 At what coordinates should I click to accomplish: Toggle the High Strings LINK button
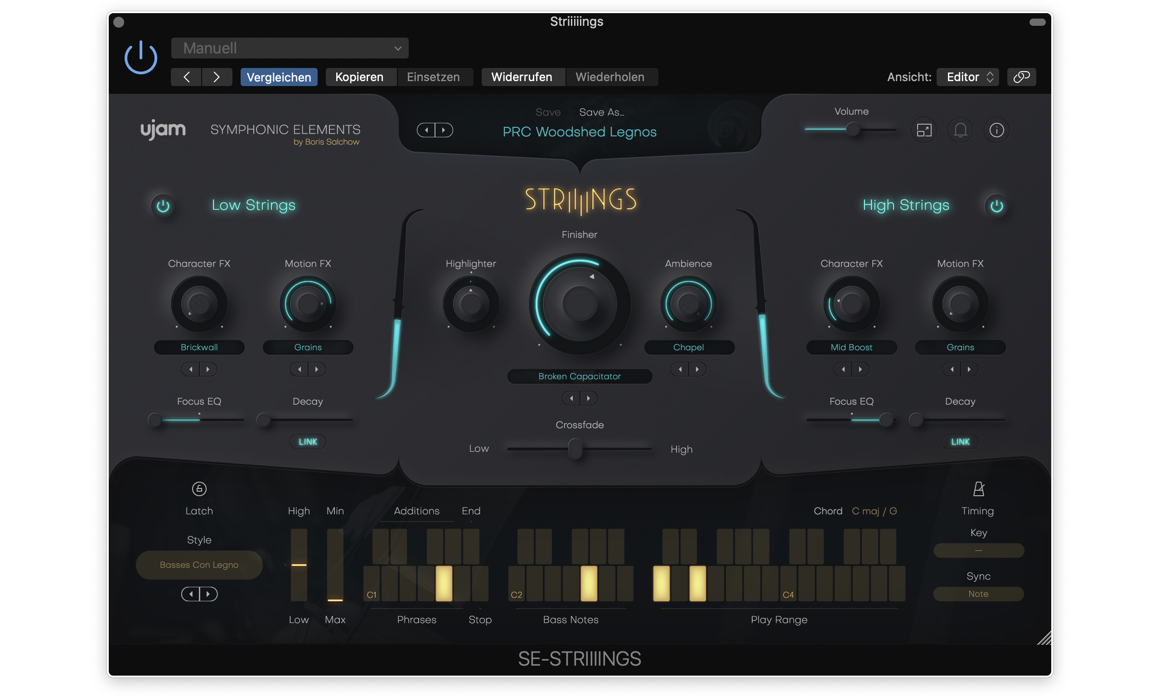point(960,442)
